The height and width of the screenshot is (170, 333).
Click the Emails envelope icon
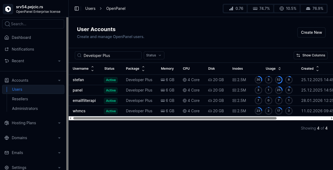(x=7, y=153)
